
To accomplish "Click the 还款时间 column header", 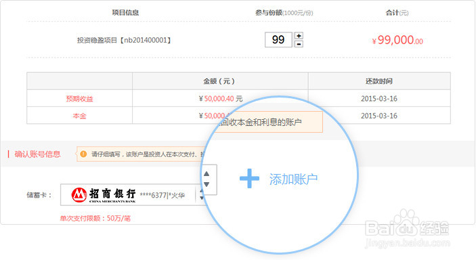I will pyautogui.click(x=379, y=81).
